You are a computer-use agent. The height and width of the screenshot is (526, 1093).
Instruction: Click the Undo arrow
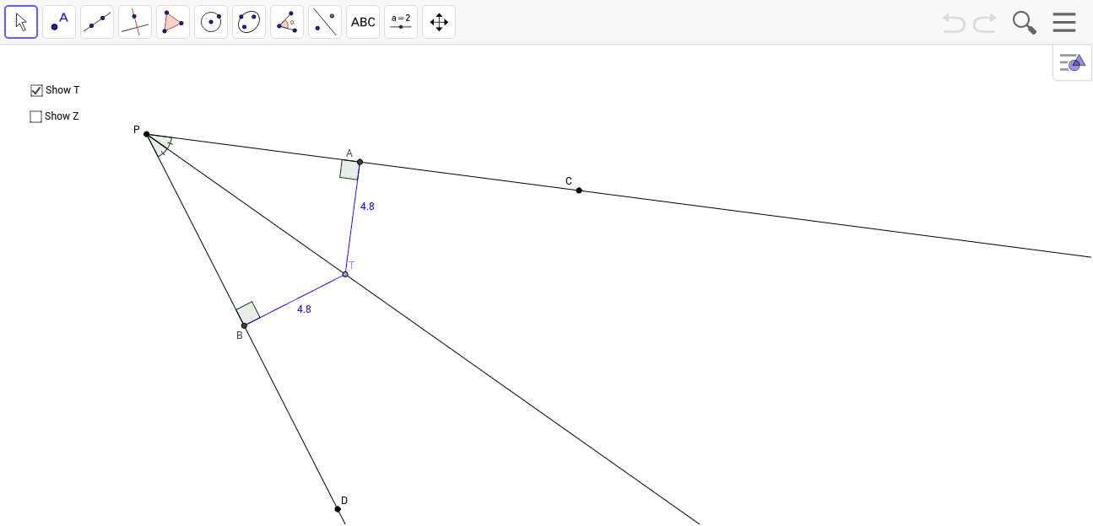[x=954, y=23]
